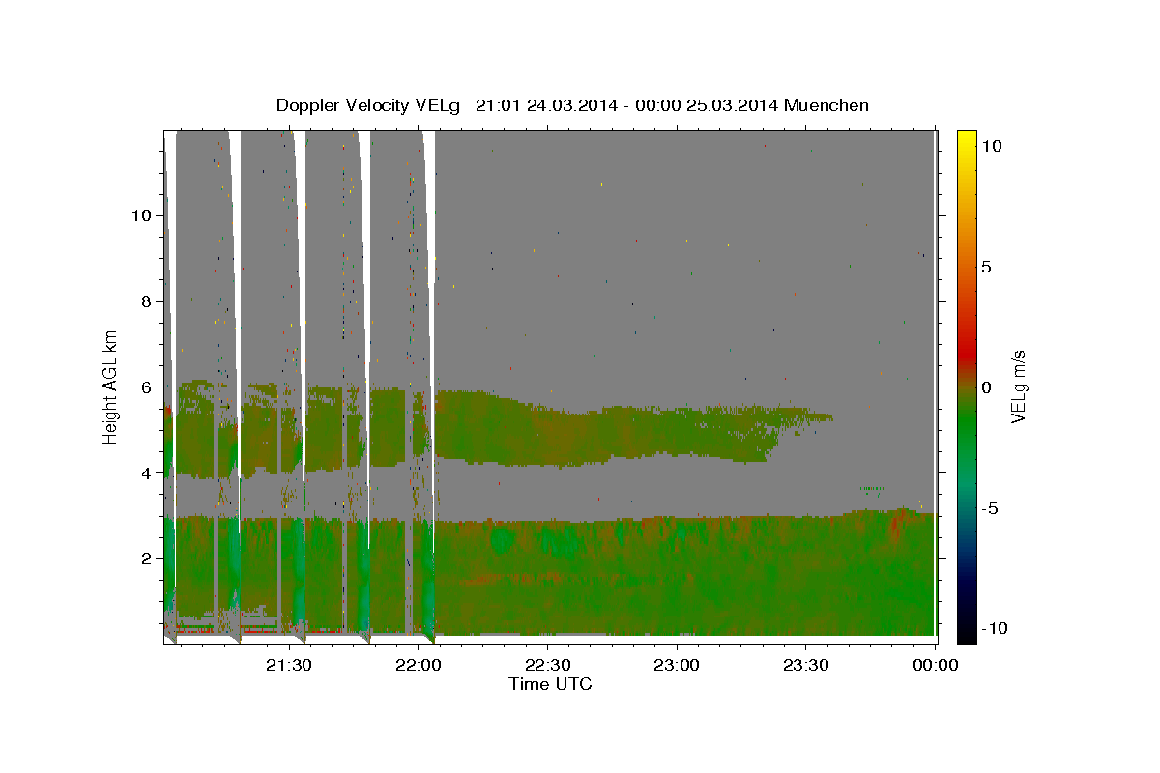1160x773 pixels.
Task: Click the top colorbar label 10
Action: (991, 145)
